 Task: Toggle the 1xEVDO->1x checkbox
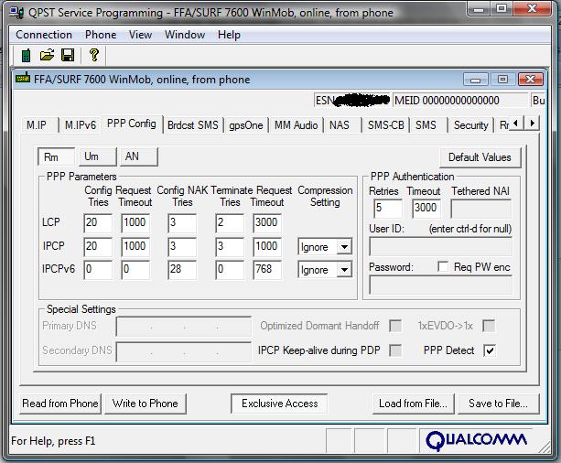point(489,326)
